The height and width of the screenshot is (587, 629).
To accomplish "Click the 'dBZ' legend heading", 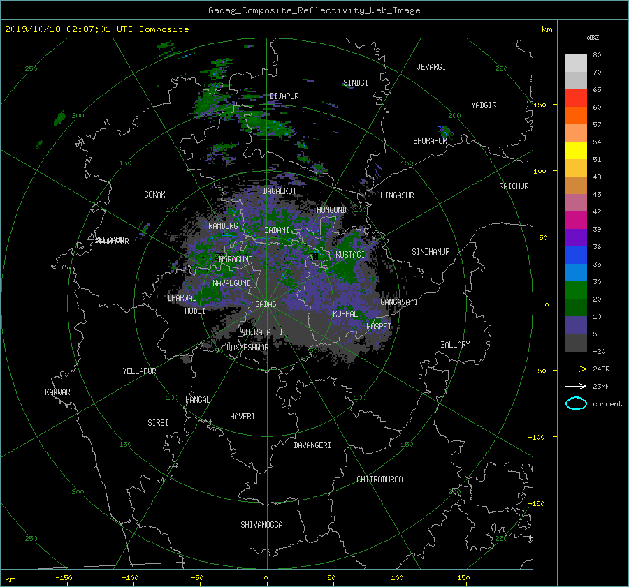I will pos(593,37).
